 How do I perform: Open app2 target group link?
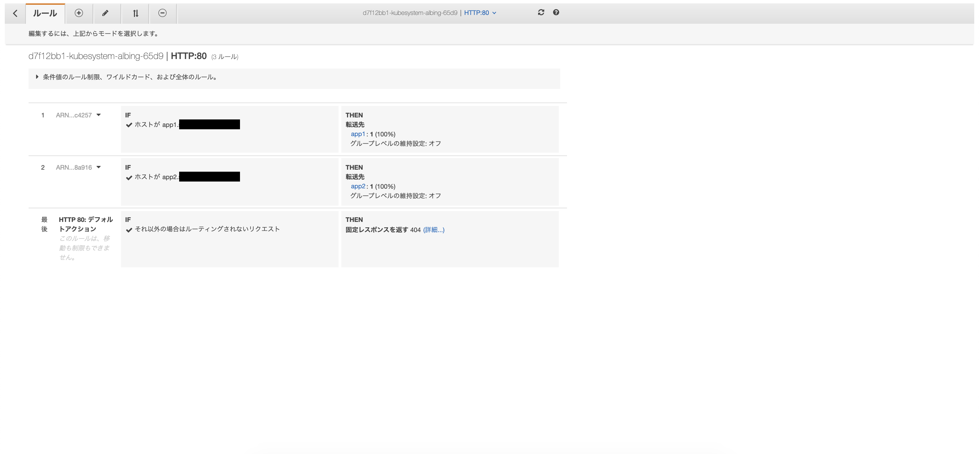tap(357, 187)
